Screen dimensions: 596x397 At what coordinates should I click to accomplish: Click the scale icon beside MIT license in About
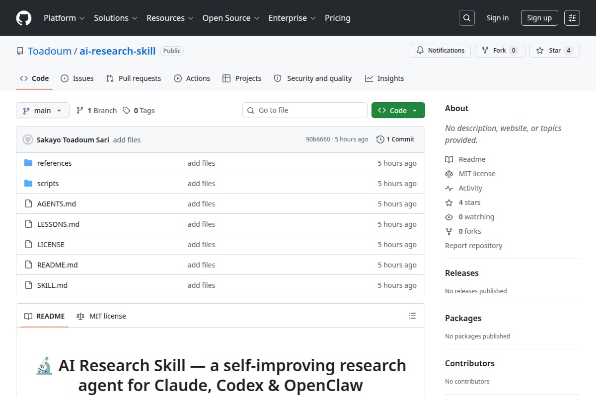[449, 174]
